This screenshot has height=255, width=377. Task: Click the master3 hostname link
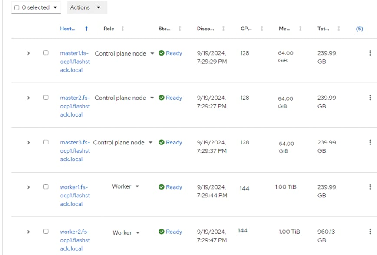tap(75, 150)
